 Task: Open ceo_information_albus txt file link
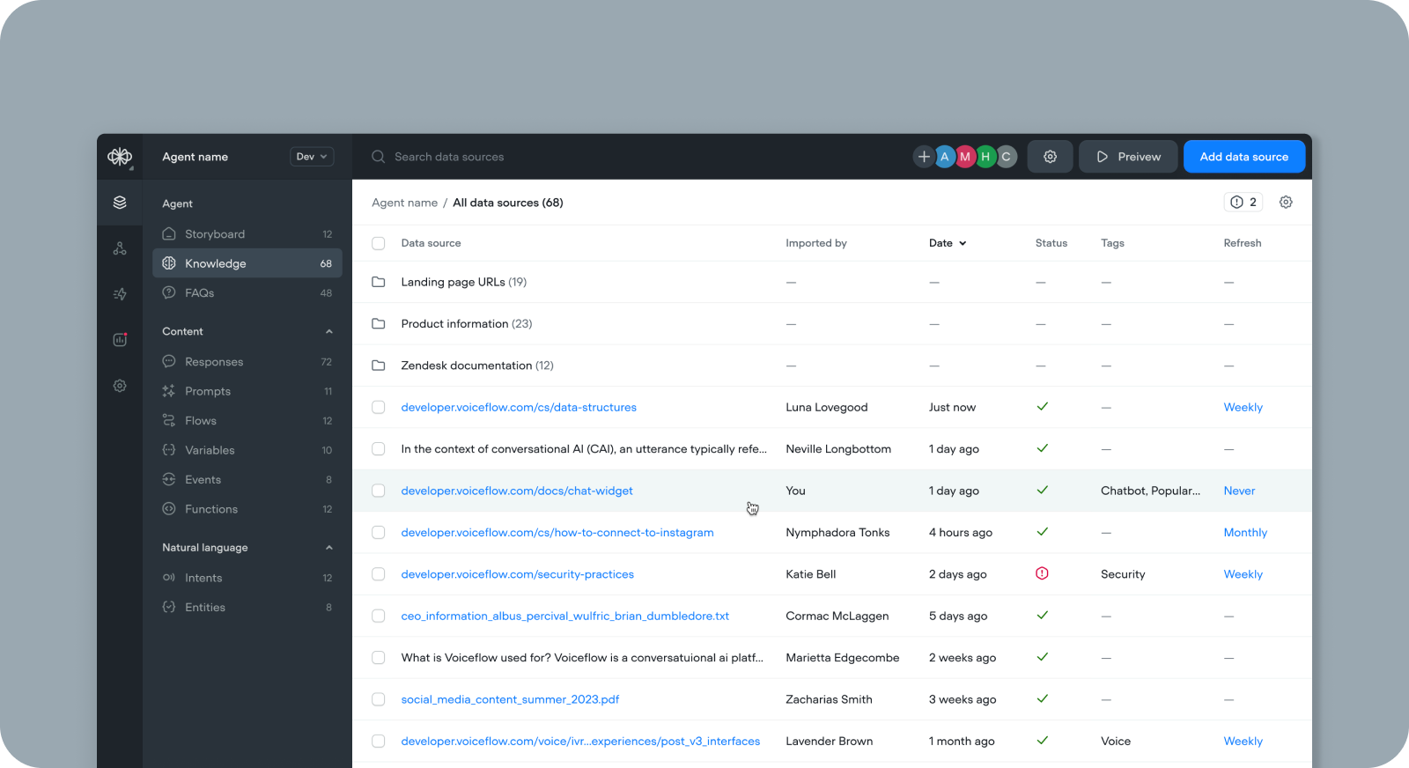click(x=565, y=616)
